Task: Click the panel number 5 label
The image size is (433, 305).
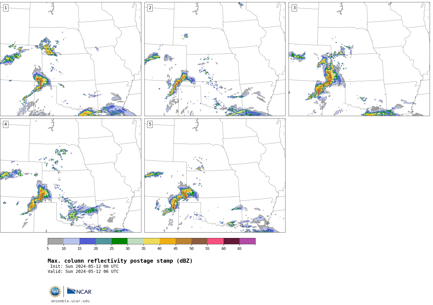Action: click(x=150, y=124)
